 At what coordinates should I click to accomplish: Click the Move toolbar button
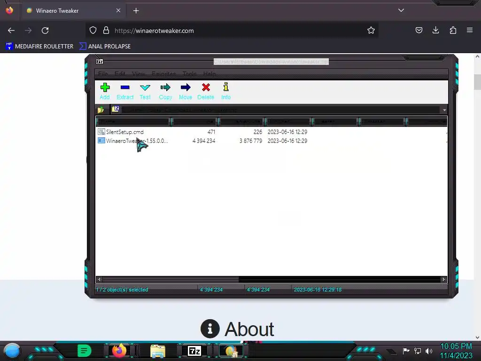pyautogui.click(x=185, y=91)
